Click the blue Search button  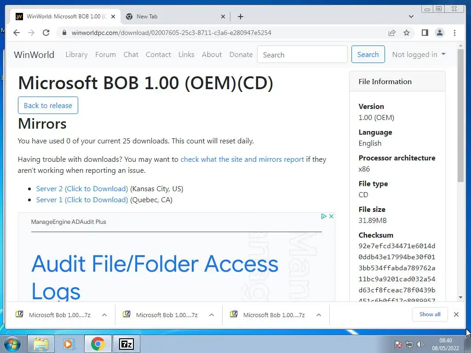click(368, 54)
